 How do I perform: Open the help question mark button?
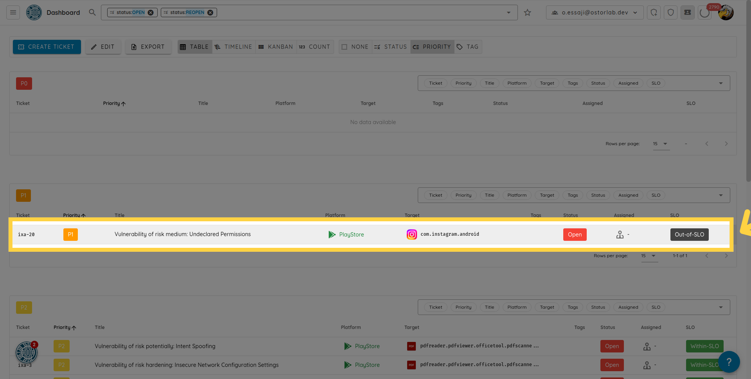[x=729, y=362]
